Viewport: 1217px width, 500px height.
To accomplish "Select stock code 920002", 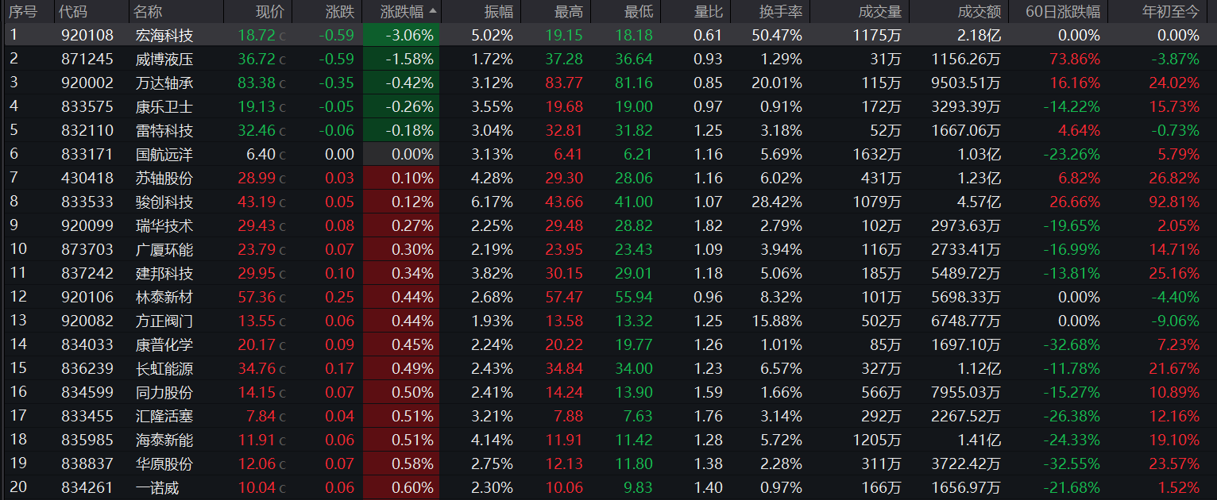I will coord(87,83).
